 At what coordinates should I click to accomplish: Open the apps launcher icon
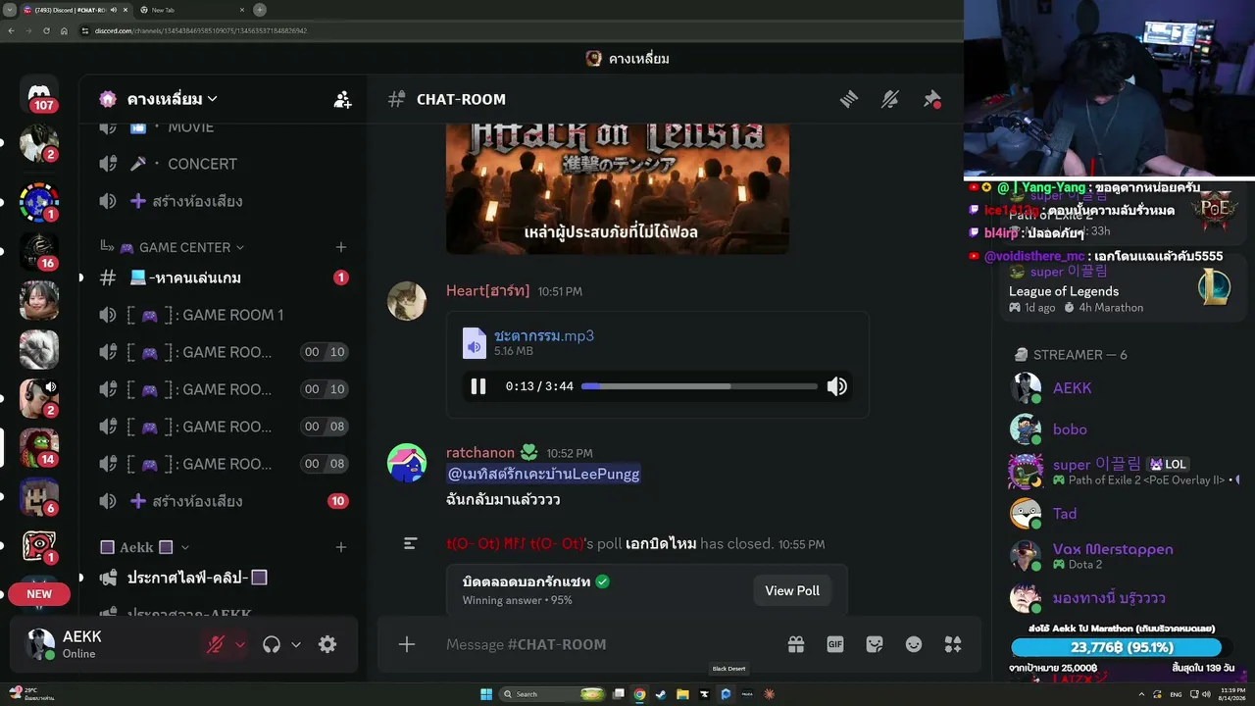click(x=953, y=644)
